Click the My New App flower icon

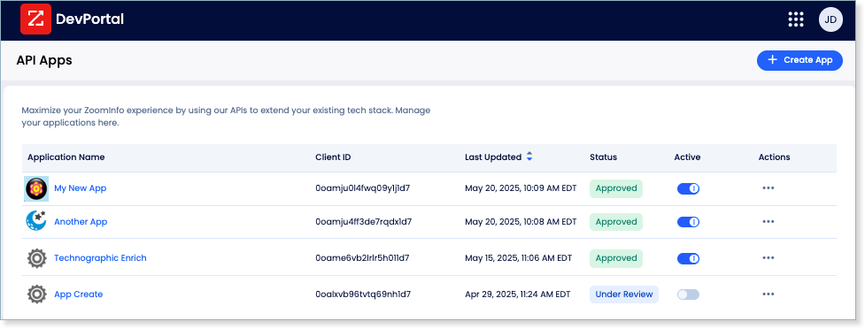(x=37, y=188)
